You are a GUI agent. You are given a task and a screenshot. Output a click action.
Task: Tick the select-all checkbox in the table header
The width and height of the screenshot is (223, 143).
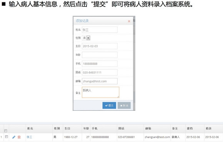(x=6, y=131)
